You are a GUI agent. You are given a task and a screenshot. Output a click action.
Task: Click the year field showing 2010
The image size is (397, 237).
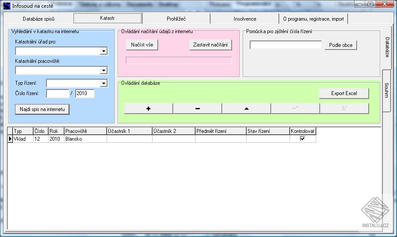(85, 93)
